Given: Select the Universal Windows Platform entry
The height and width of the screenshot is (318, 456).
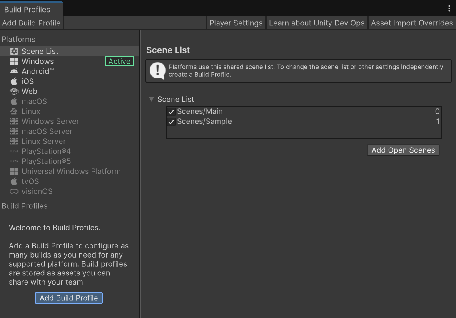Looking at the screenshot, I should [x=70, y=171].
